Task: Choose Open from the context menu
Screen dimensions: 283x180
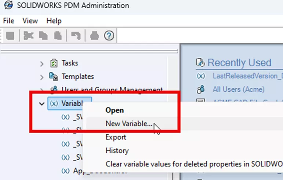Action: point(115,110)
